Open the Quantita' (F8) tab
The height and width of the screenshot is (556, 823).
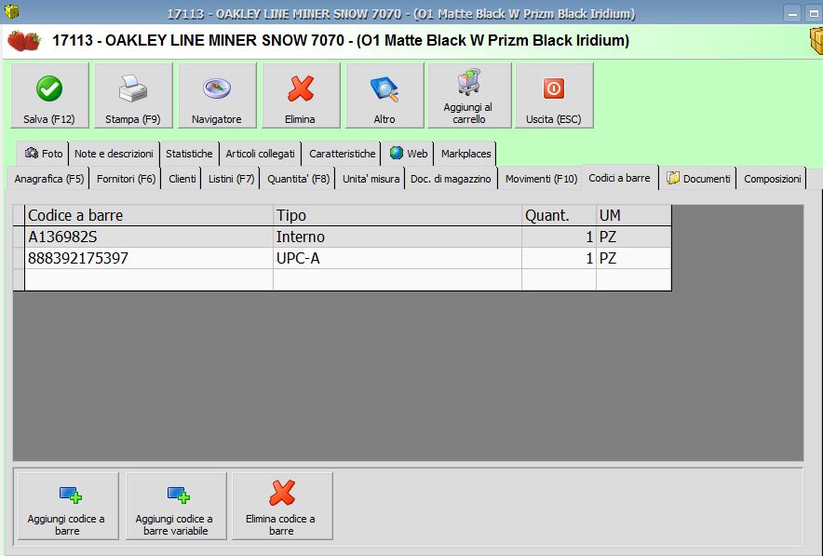[298, 179]
